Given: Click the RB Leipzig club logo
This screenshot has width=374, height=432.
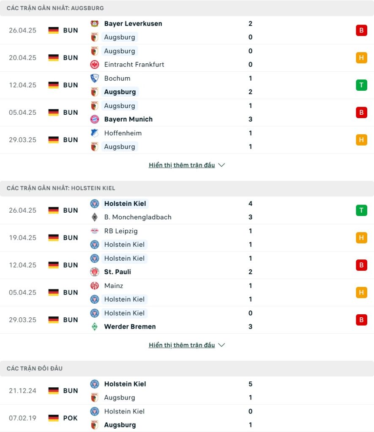Looking at the screenshot, I should pyautogui.click(x=94, y=231).
